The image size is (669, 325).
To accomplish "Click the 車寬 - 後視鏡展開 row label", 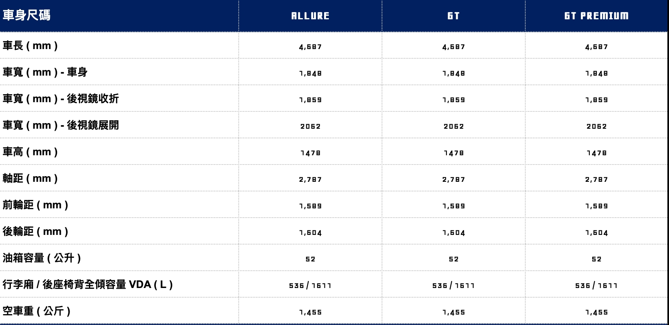I will point(61,125).
